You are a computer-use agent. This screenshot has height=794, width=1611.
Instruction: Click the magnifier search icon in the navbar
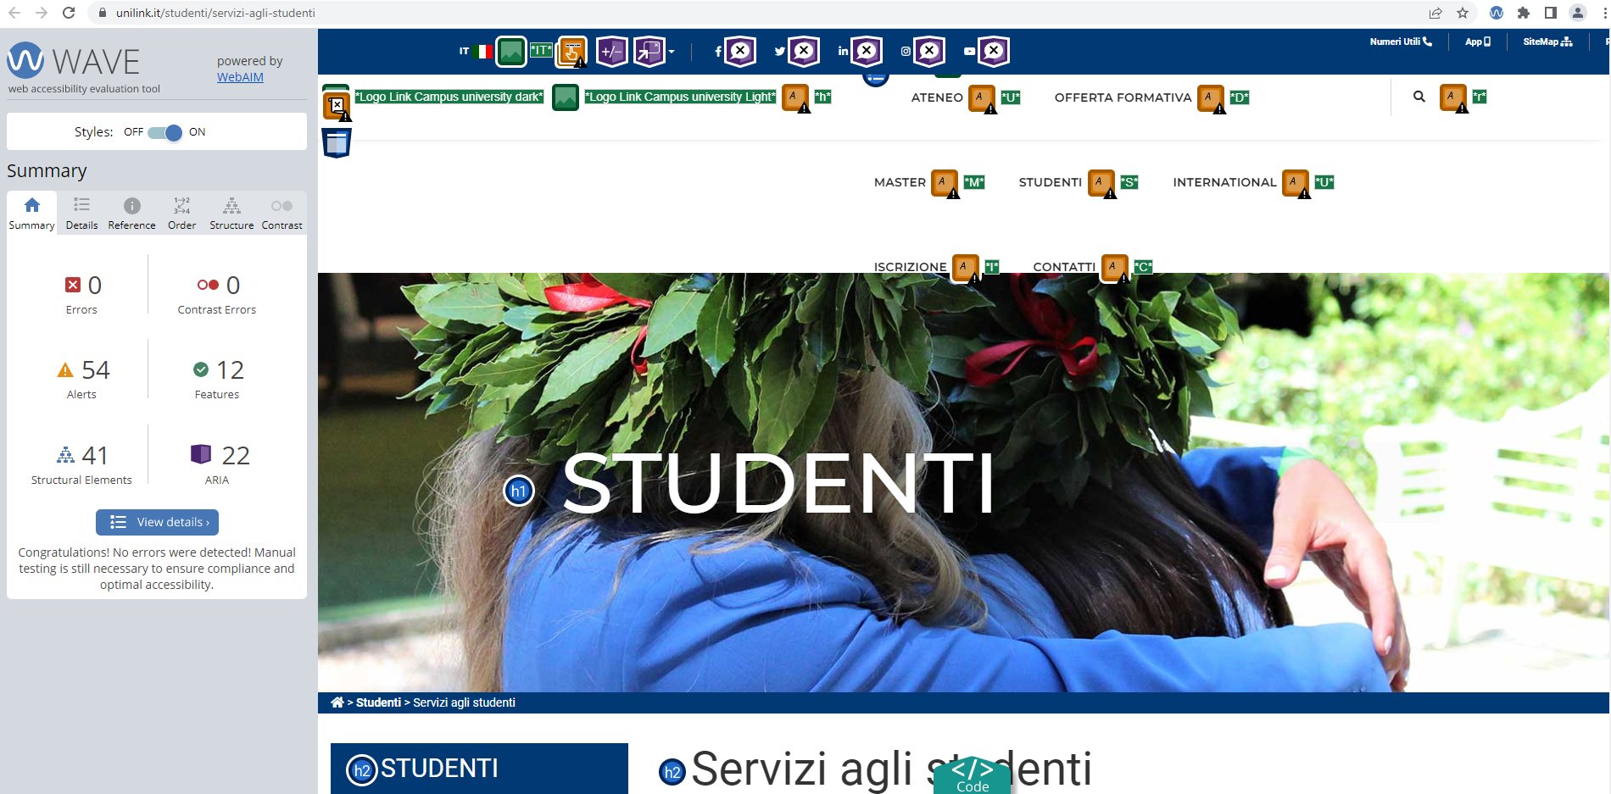(x=1419, y=97)
